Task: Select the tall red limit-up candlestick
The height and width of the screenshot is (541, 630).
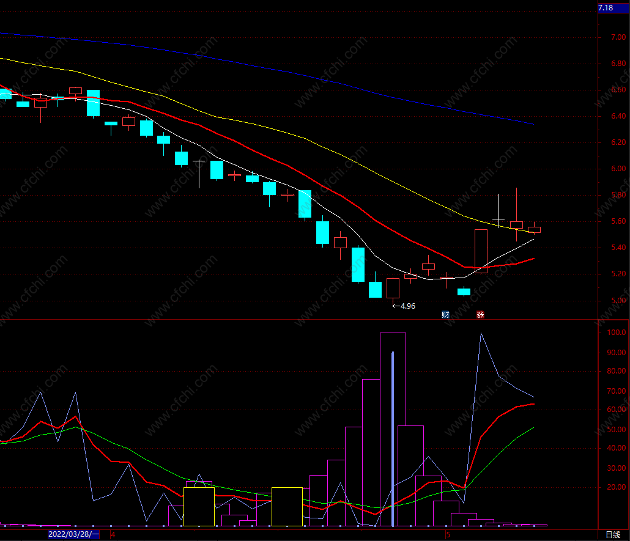Action: click(481, 251)
